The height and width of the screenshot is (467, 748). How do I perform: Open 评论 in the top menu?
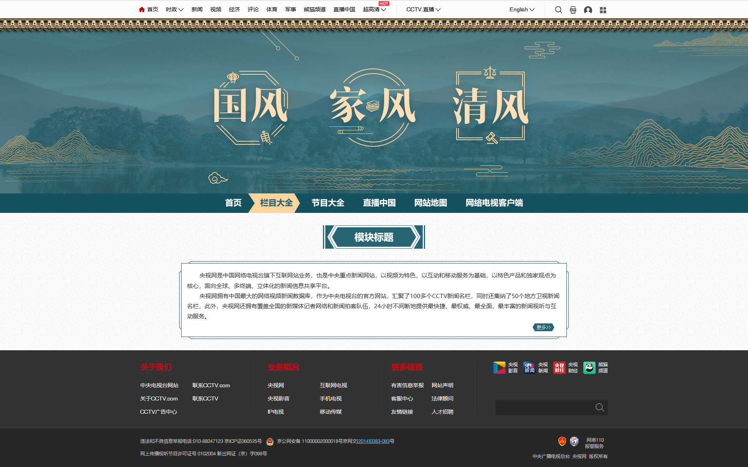pyautogui.click(x=253, y=9)
